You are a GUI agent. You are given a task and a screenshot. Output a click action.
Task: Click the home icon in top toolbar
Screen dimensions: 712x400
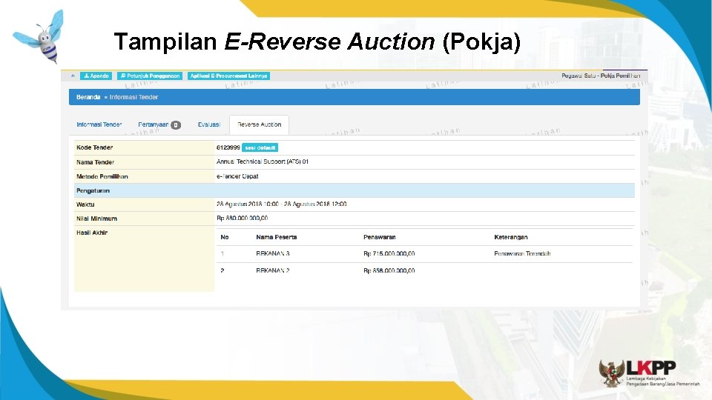pos(73,76)
